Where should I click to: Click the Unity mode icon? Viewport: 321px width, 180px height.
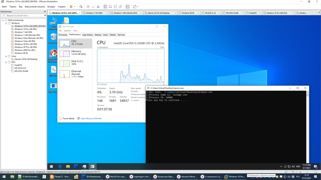point(120,7)
